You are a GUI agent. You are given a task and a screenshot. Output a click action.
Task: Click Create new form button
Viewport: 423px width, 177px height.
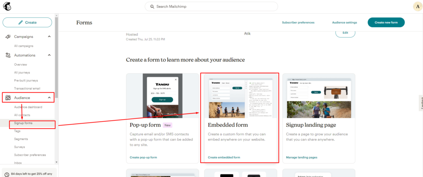click(x=386, y=22)
